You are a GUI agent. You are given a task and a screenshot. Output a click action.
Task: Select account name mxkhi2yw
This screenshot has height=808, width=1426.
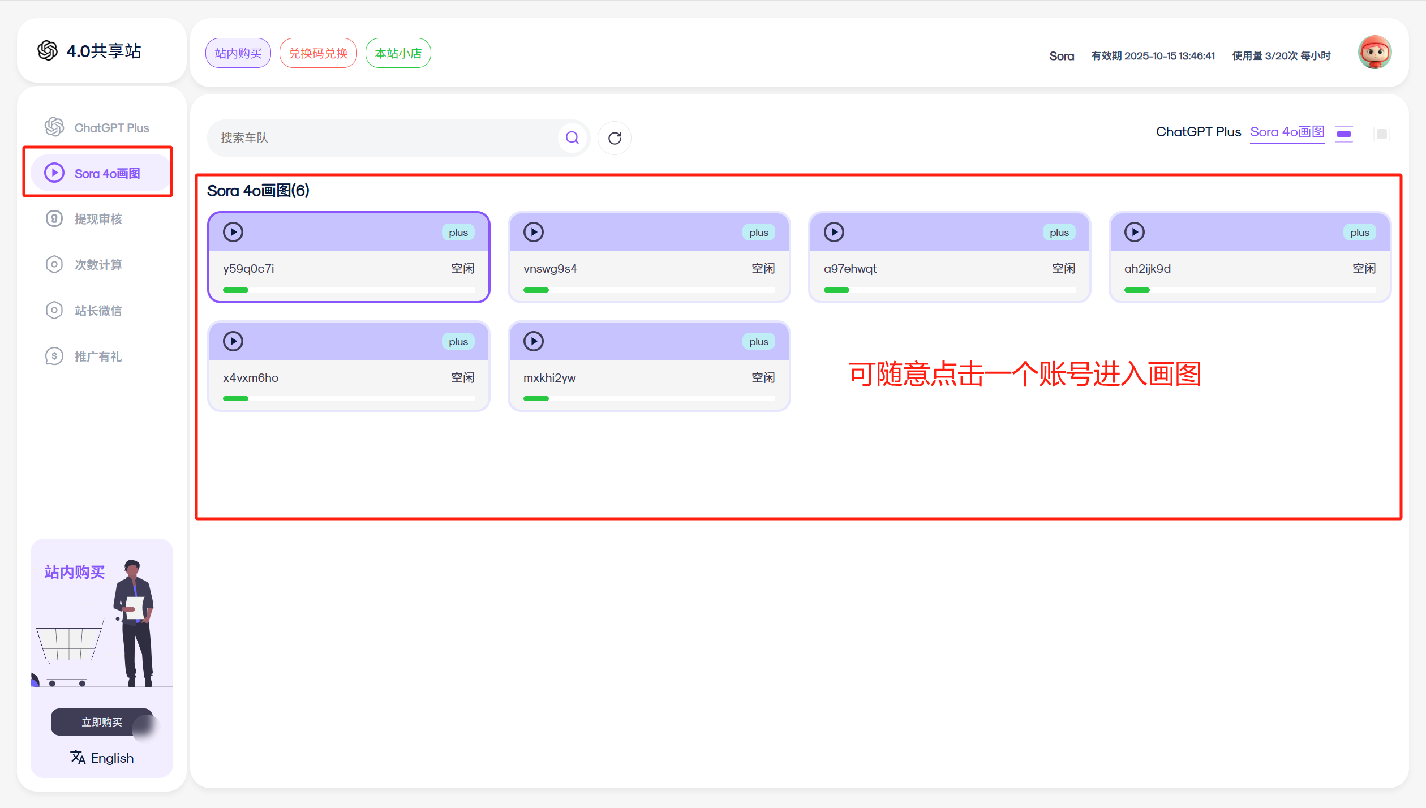click(549, 378)
